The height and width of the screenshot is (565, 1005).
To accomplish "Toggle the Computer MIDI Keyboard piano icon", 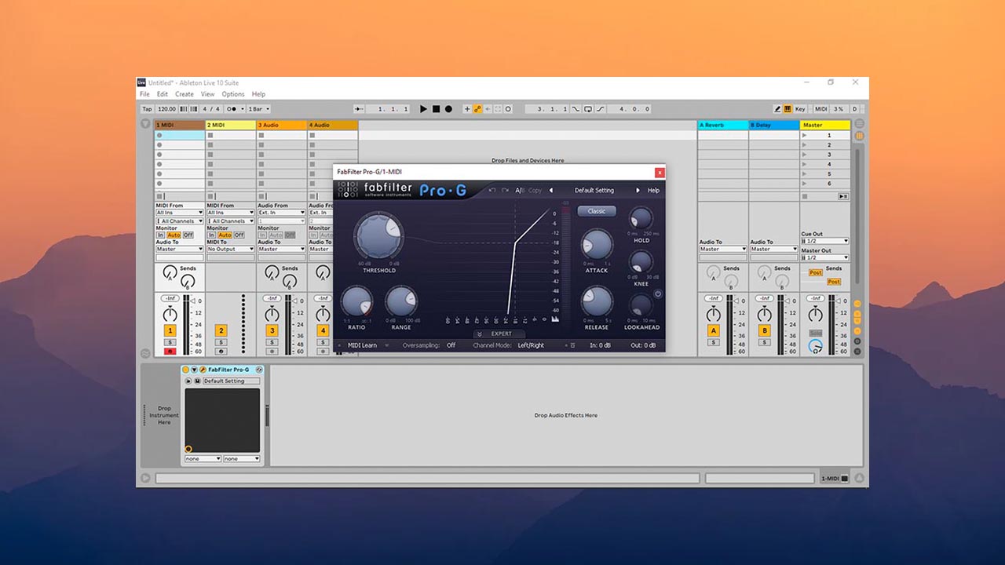I will [x=788, y=109].
